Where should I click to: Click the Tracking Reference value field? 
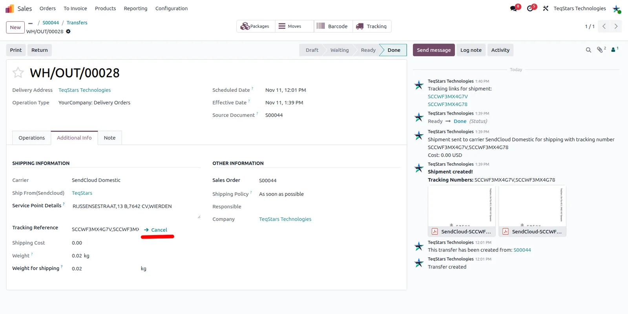[x=105, y=230]
